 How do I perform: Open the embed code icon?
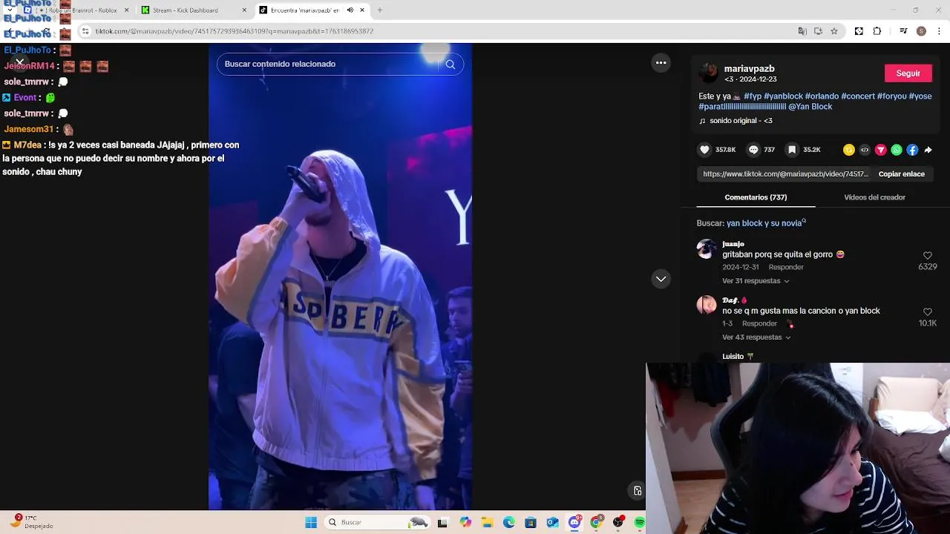[x=865, y=150]
